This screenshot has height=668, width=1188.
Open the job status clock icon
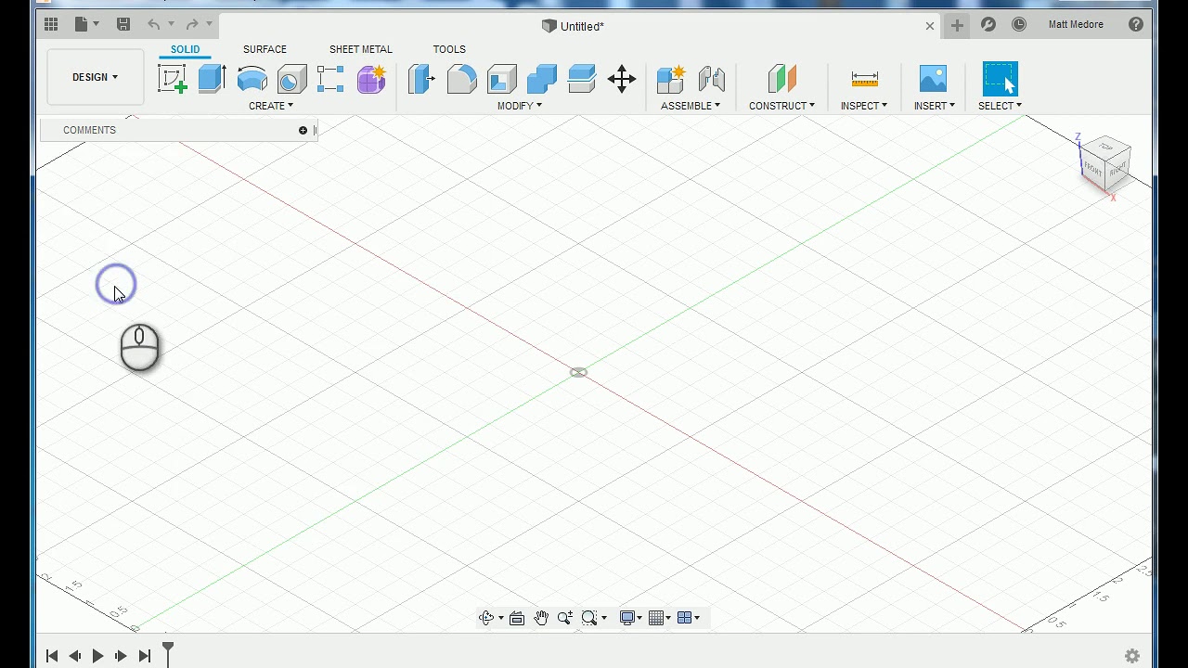click(1019, 25)
